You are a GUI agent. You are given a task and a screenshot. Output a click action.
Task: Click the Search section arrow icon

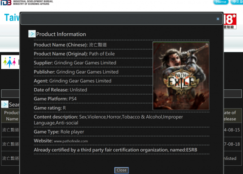point(5,104)
